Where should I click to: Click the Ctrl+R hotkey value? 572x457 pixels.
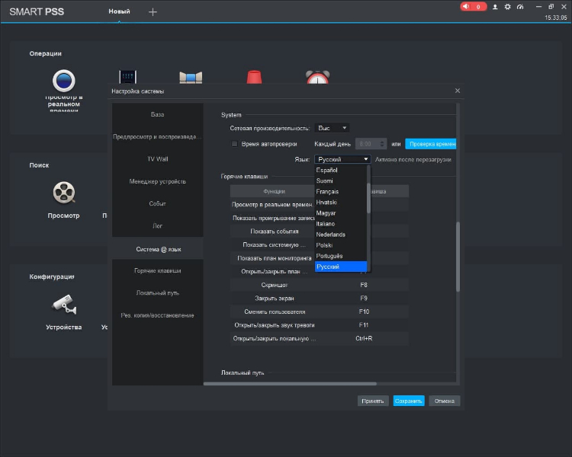(364, 338)
